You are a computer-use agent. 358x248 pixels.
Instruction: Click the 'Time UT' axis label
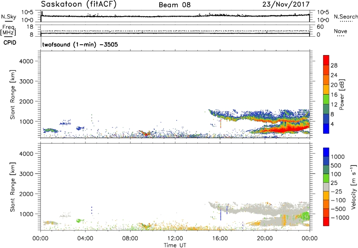pos(175,245)
